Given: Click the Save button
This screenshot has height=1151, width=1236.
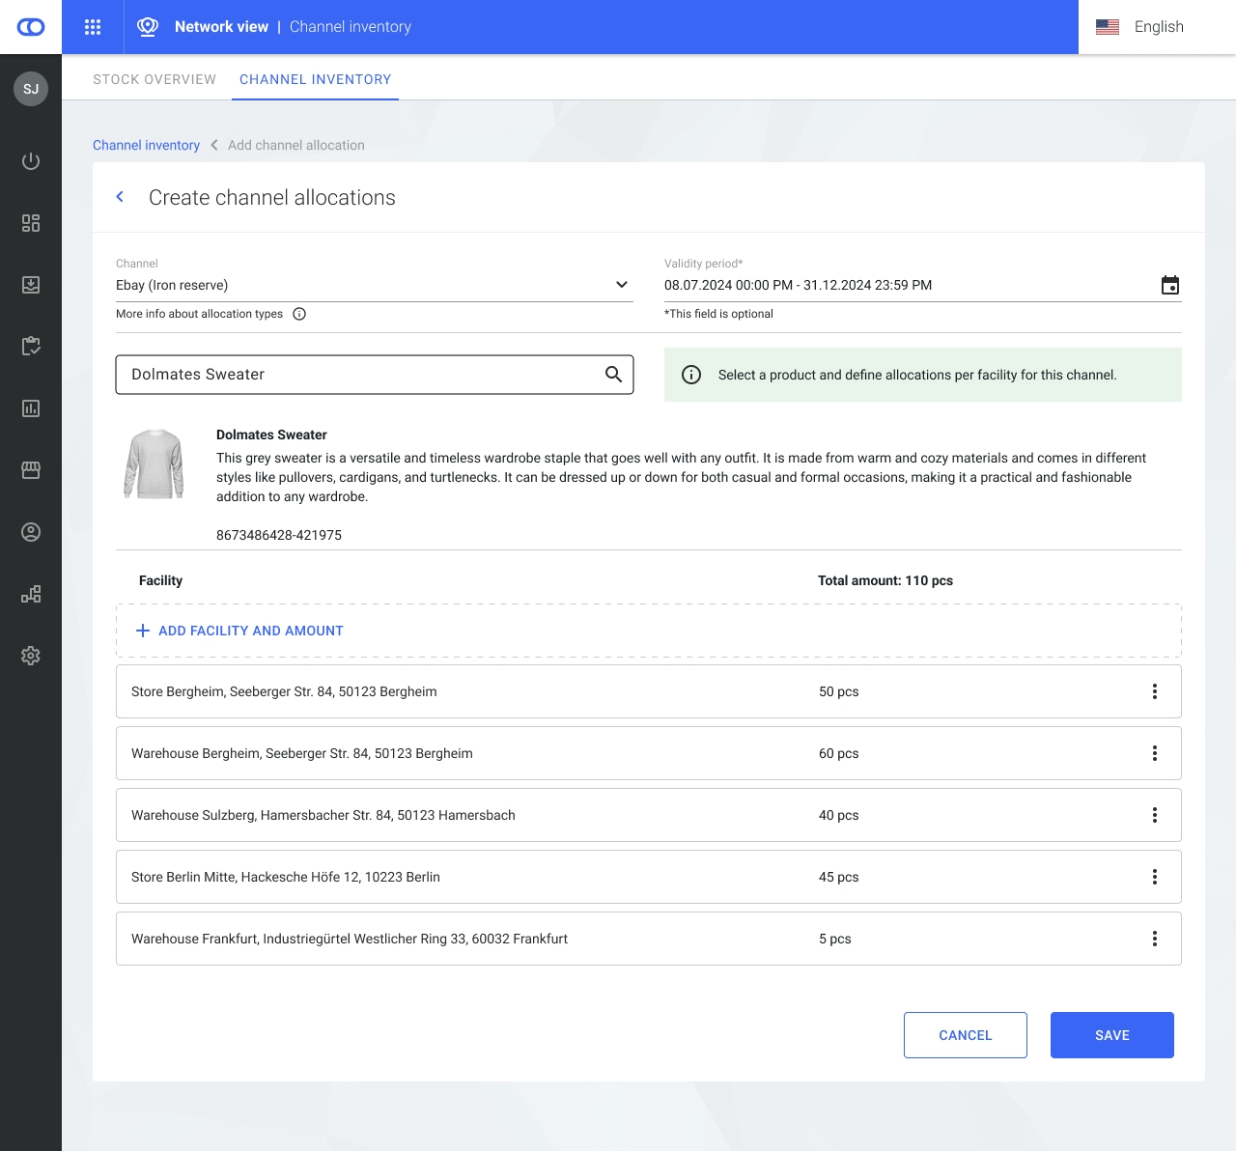Looking at the screenshot, I should click(1111, 1035).
